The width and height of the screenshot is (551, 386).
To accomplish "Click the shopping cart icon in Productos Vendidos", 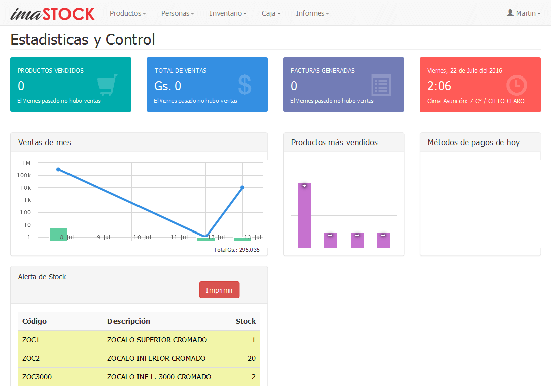I will (107, 85).
